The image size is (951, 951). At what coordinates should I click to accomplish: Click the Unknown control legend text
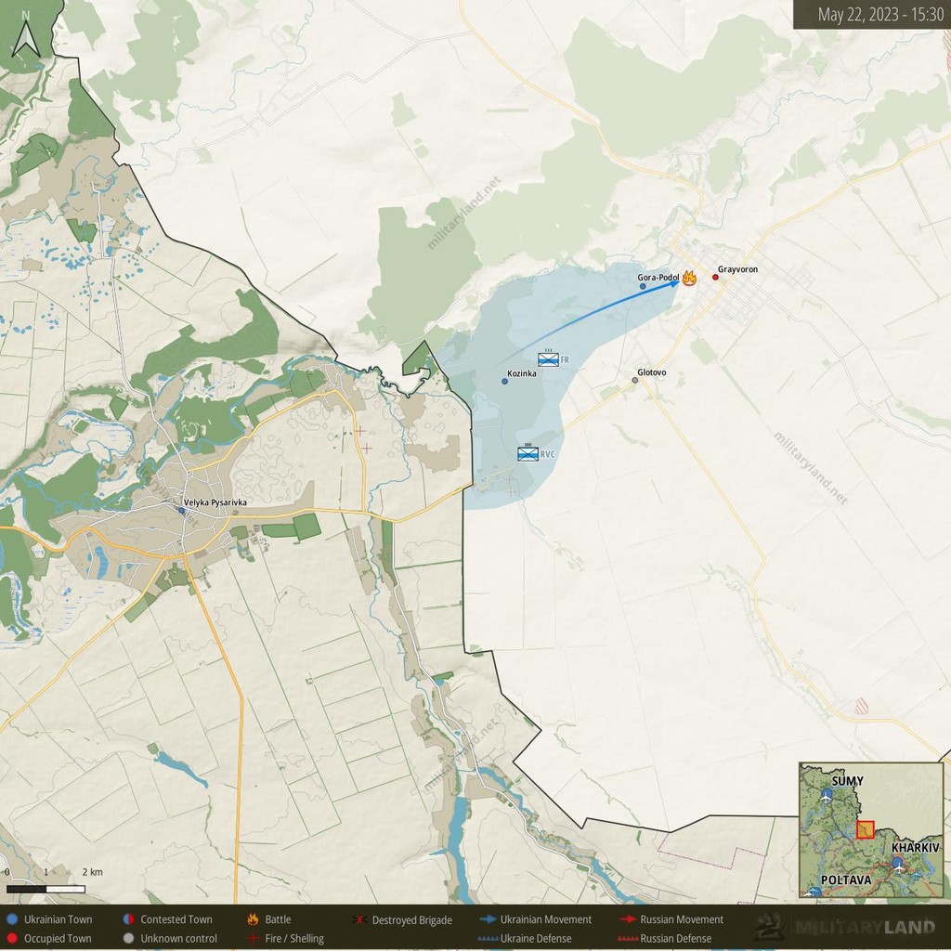(179, 938)
